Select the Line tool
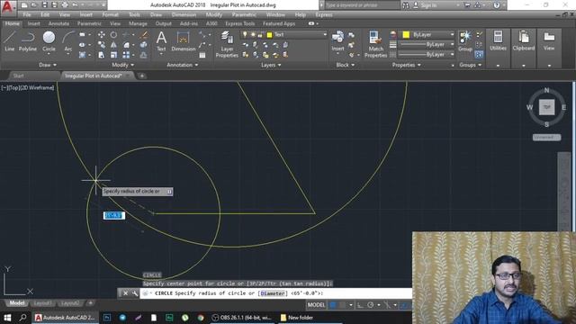This screenshot has height=324, width=576. 10,40
